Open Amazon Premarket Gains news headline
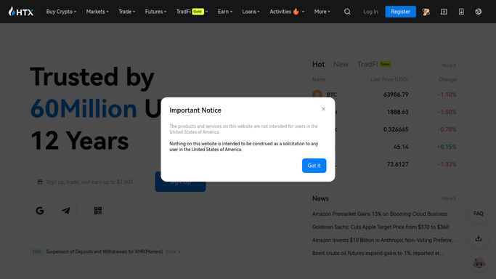The image size is (496, 279). (x=380, y=214)
